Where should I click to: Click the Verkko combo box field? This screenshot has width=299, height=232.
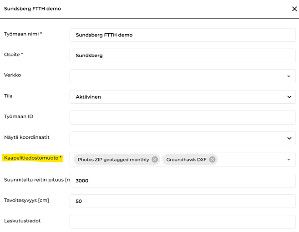click(182, 76)
